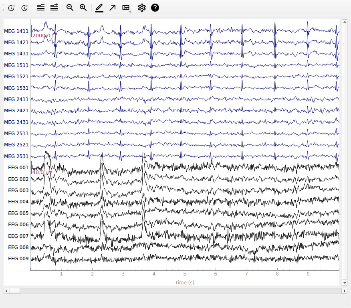Click the horizontal scrollbar right arrow
This screenshot has width=351, height=308.
point(345,291)
